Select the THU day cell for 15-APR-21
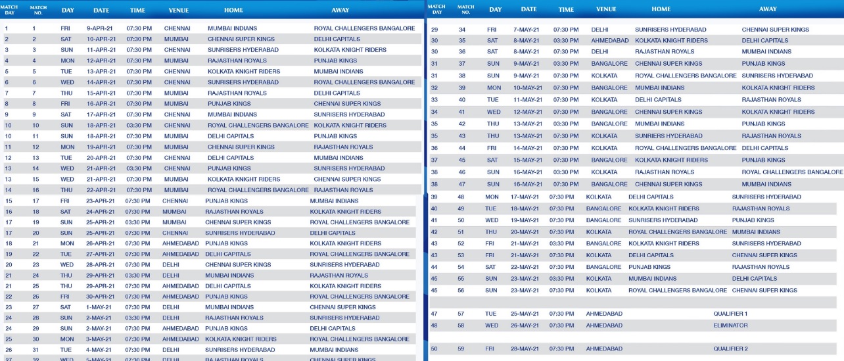The width and height of the screenshot is (844, 361). (67, 93)
